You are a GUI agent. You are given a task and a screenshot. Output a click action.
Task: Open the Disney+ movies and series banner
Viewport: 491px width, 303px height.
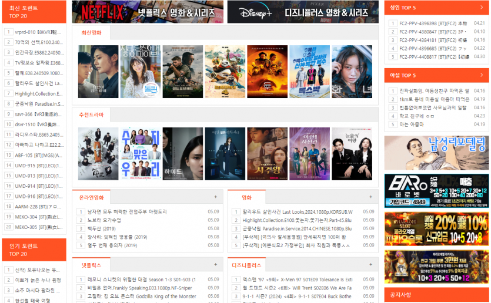pyautogui.click(x=302, y=12)
